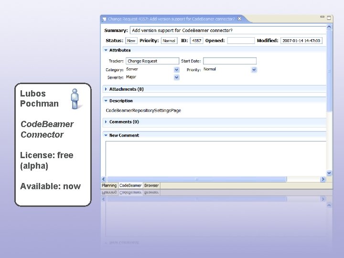Open the Severity dropdown showing Major
344x258 pixels.
(176, 77)
